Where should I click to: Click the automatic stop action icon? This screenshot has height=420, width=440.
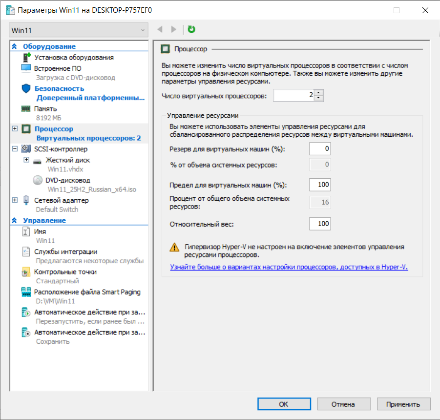[26, 332]
